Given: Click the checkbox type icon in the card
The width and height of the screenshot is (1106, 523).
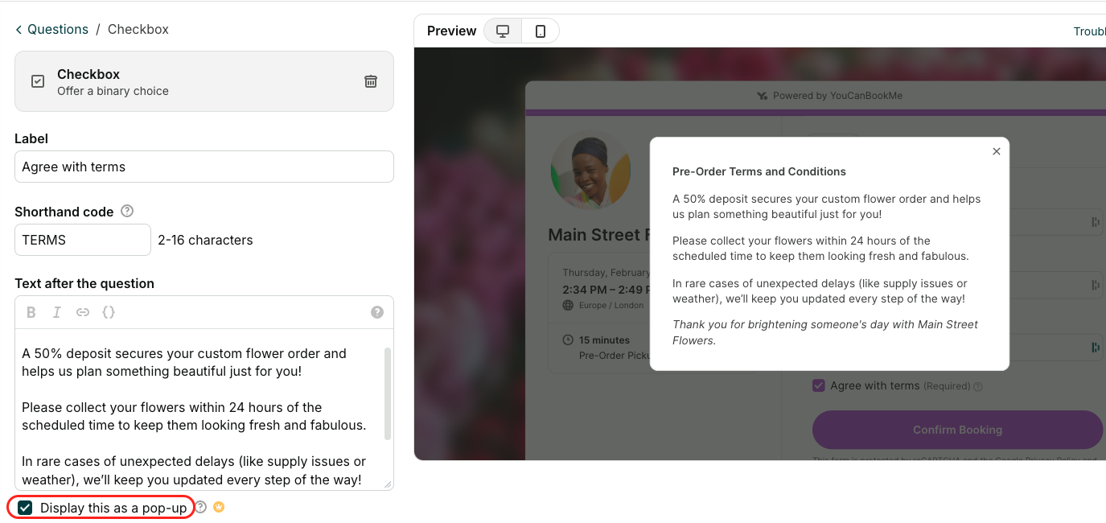Looking at the screenshot, I should (x=38, y=81).
